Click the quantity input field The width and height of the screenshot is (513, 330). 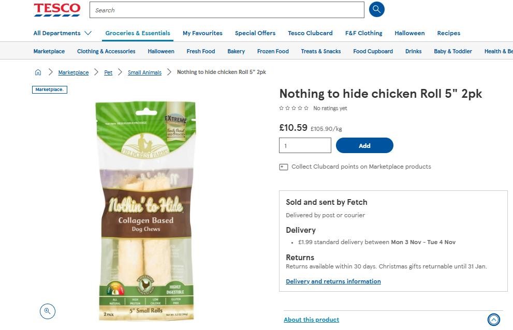pyautogui.click(x=305, y=145)
